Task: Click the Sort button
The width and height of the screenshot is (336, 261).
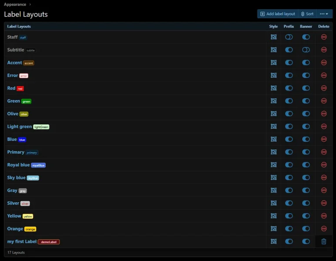Action: [307, 14]
